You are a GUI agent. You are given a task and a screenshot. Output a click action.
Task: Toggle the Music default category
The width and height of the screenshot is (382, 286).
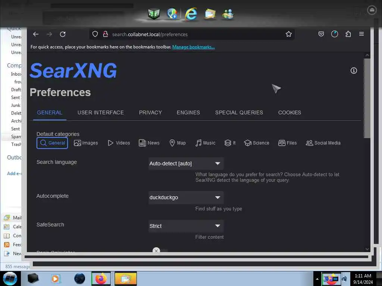tap(205, 143)
